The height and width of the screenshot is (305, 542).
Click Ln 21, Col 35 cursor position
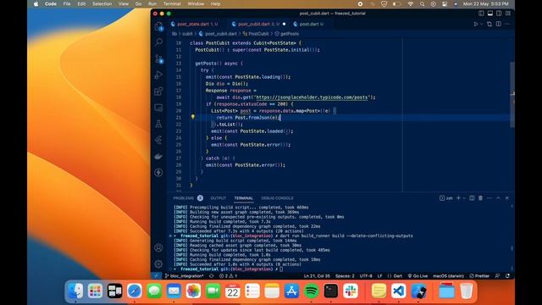click(x=317, y=276)
